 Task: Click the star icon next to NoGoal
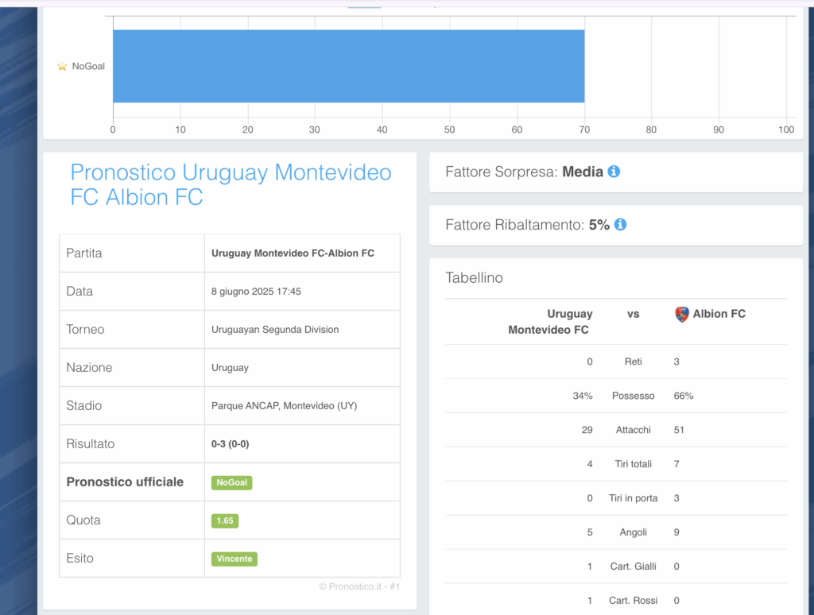[x=62, y=66]
